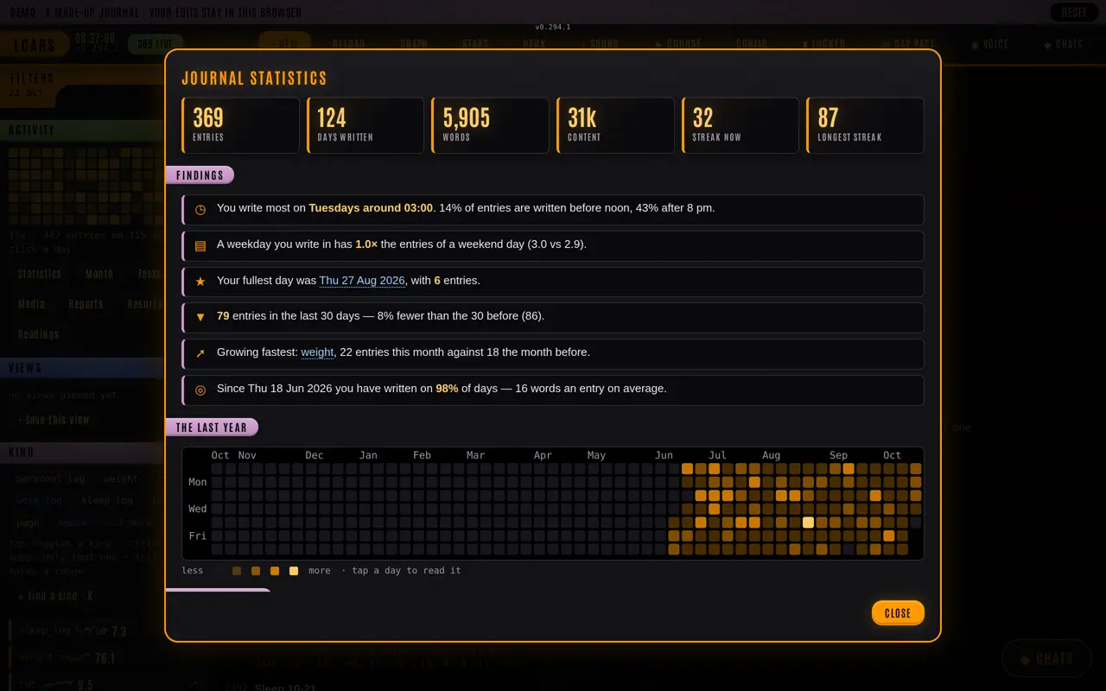Click Save this view in the sidebar
The width and height of the screenshot is (1106, 691).
click(x=54, y=420)
